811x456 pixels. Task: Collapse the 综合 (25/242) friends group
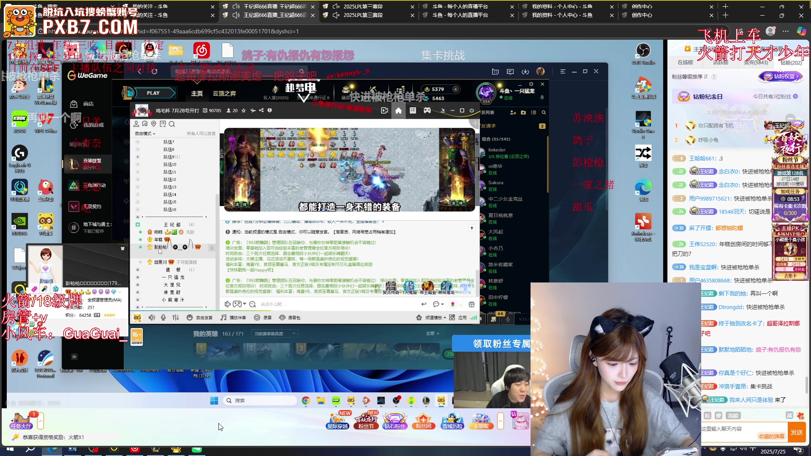(x=496, y=139)
